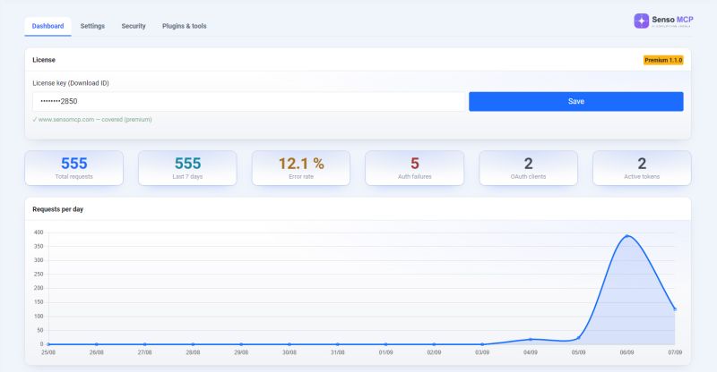717x372 pixels.
Task: Save the license key
Action: pos(575,101)
